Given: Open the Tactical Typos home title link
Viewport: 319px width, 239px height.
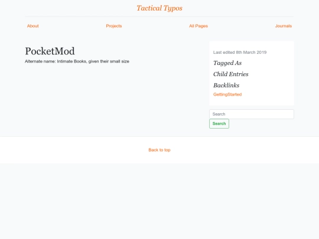Looking at the screenshot, I should [x=159, y=8].
